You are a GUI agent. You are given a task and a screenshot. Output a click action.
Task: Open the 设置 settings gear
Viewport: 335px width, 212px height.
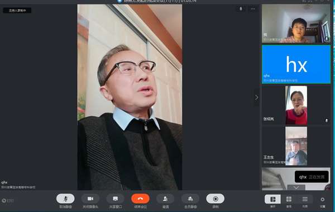click(323, 199)
